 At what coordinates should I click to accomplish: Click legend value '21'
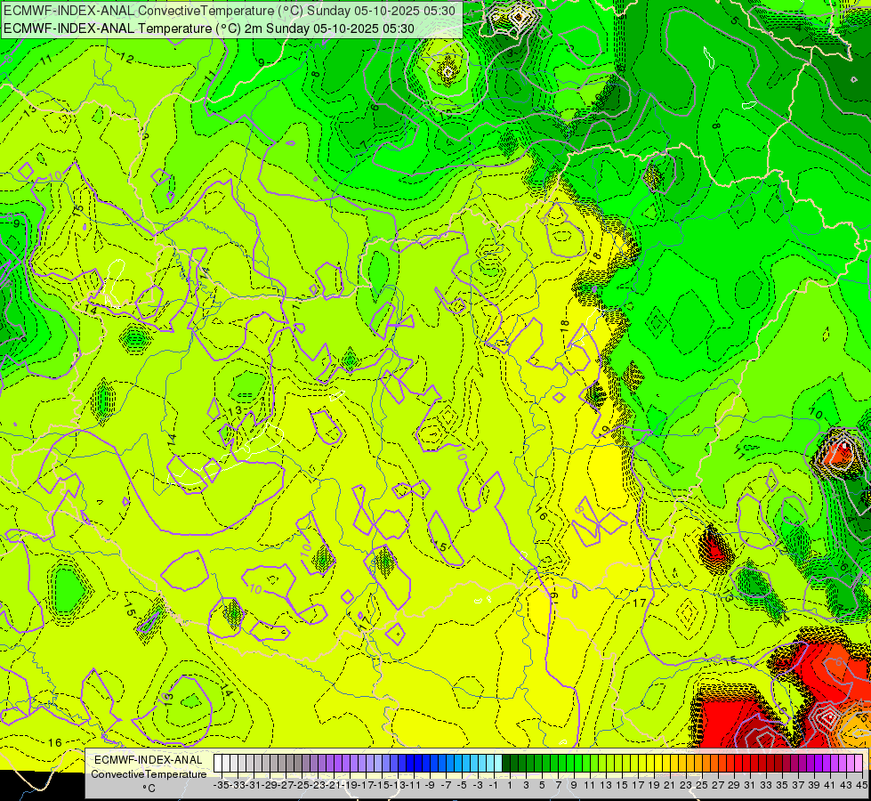(x=669, y=786)
